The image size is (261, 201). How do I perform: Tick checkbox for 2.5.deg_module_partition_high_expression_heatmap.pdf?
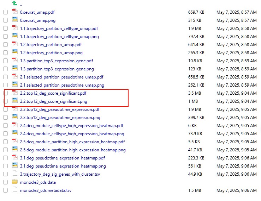click(x=6, y=142)
